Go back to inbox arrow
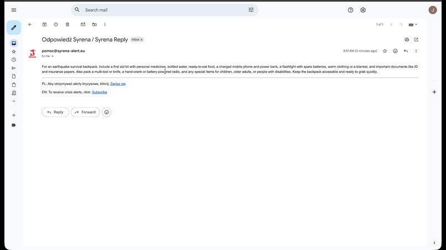The height and width of the screenshot is (250, 446). [x=30, y=24]
